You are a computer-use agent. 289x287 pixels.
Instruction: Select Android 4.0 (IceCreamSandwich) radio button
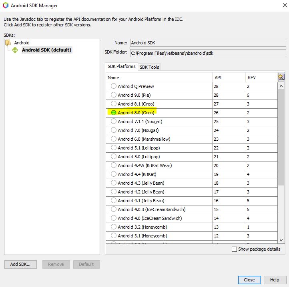[114, 218]
